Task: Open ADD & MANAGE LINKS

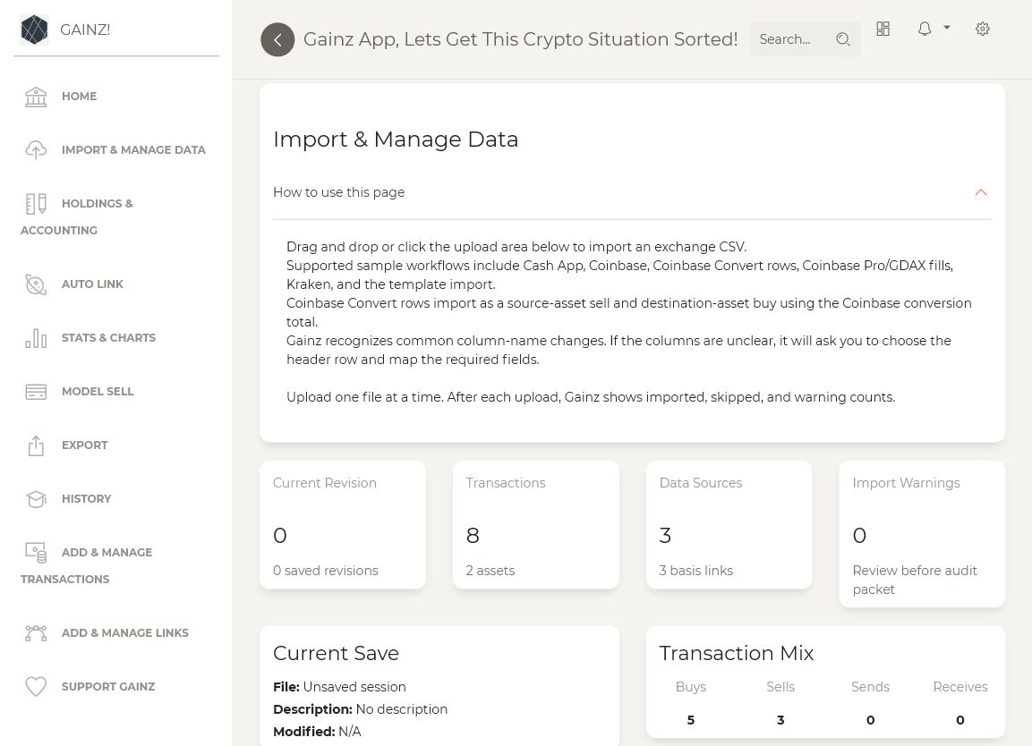Action: click(125, 633)
